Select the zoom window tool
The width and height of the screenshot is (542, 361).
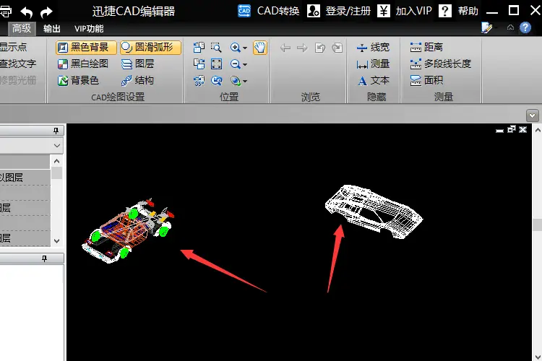click(x=216, y=48)
